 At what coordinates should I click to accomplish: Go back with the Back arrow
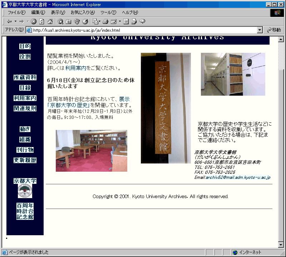click(9, 21)
